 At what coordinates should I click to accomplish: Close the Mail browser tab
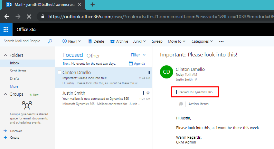(79, 4)
